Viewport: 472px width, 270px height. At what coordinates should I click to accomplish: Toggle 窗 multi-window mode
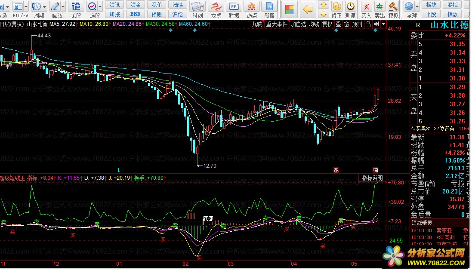pyautogui.click(x=346, y=24)
